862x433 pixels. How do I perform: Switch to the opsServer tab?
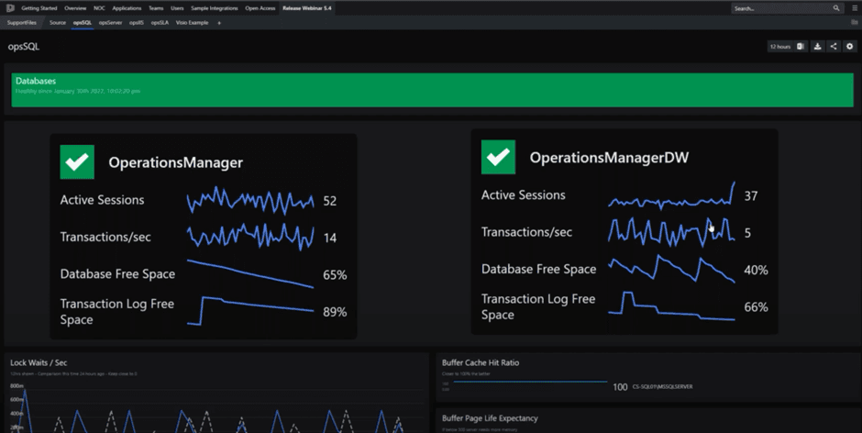[x=110, y=23]
